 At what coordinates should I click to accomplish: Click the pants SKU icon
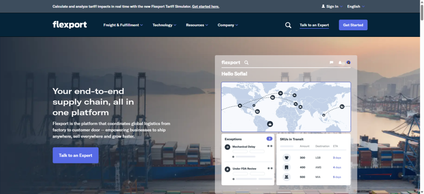coord(287,167)
